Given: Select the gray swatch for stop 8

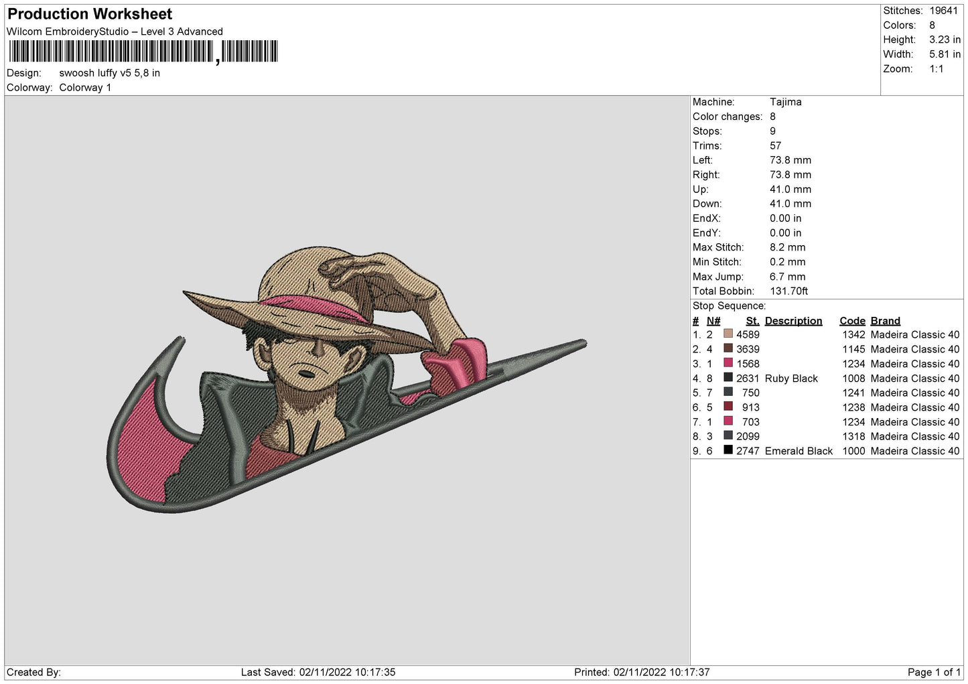Looking at the screenshot, I should [x=728, y=436].
